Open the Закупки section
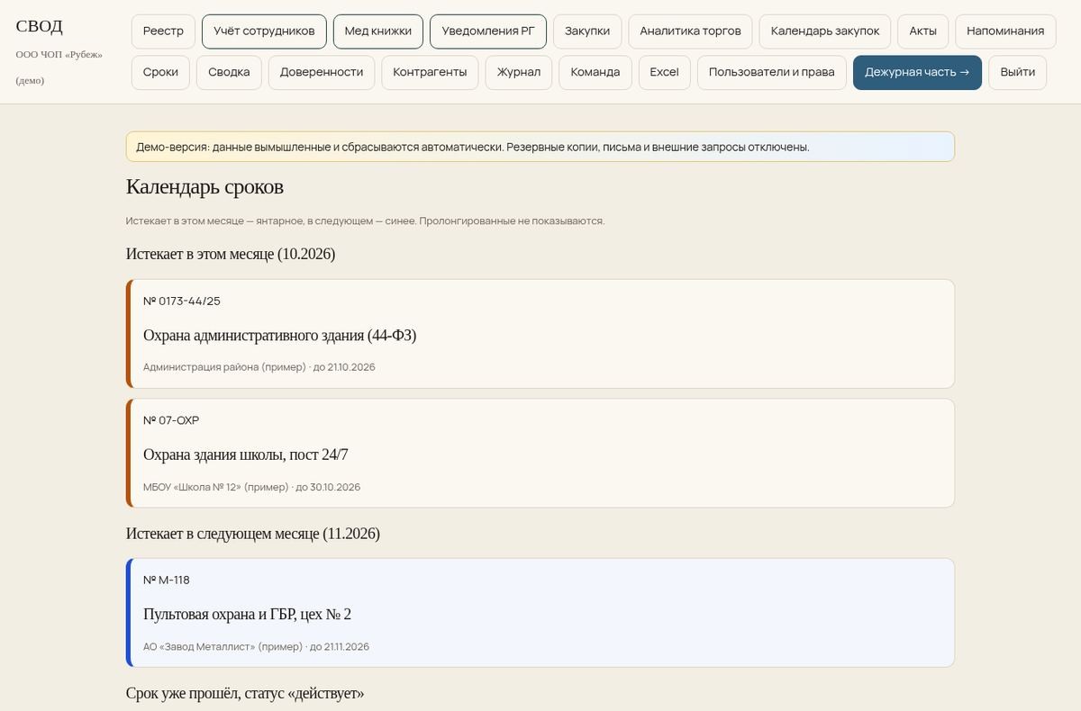Image resolution: width=1081 pixels, height=711 pixels. (587, 31)
